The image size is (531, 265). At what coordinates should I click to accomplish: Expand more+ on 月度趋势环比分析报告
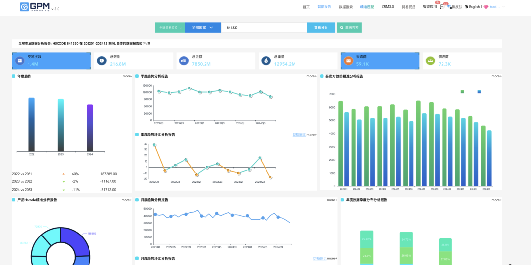point(332,258)
